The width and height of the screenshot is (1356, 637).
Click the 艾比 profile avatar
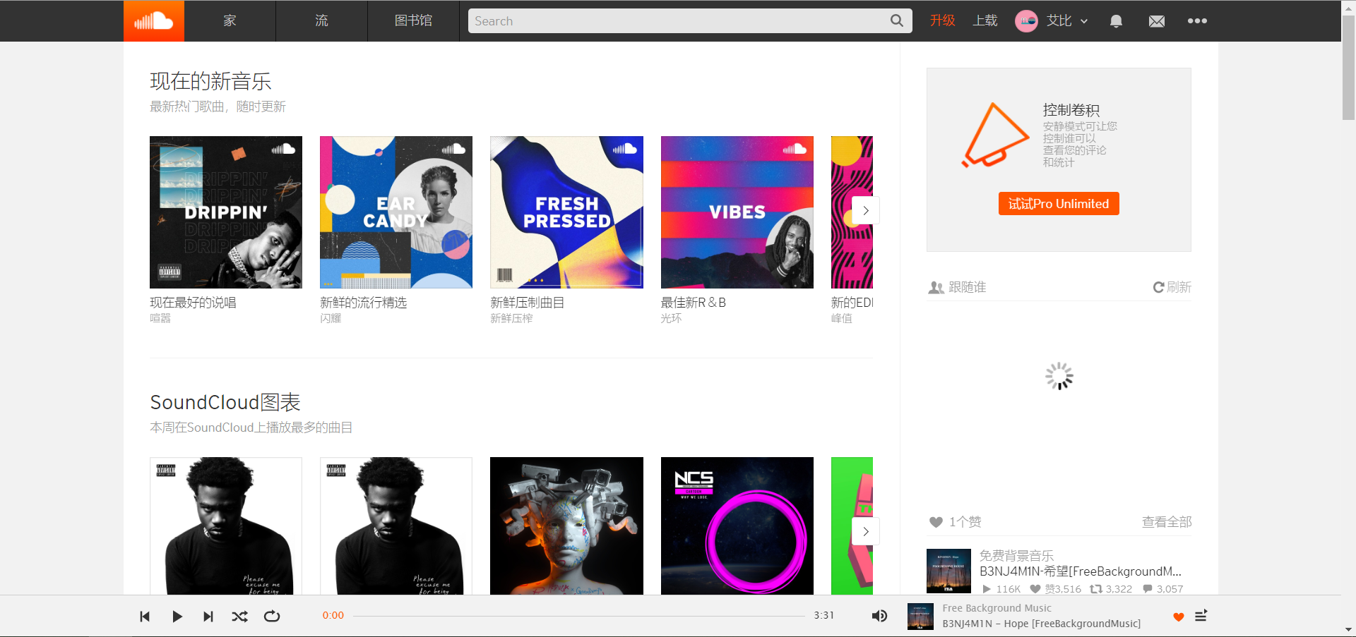tap(1026, 21)
